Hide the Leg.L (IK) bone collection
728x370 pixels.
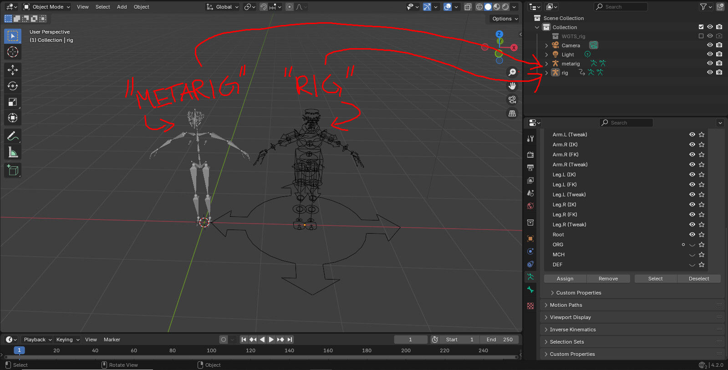pyautogui.click(x=692, y=175)
